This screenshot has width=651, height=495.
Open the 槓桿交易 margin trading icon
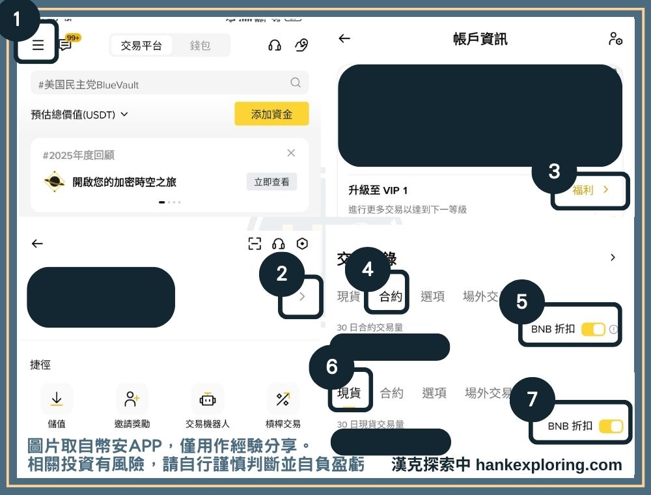point(283,400)
